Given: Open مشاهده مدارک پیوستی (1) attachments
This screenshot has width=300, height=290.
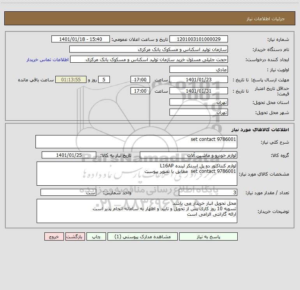Looking at the screenshot, I should [142, 236].
